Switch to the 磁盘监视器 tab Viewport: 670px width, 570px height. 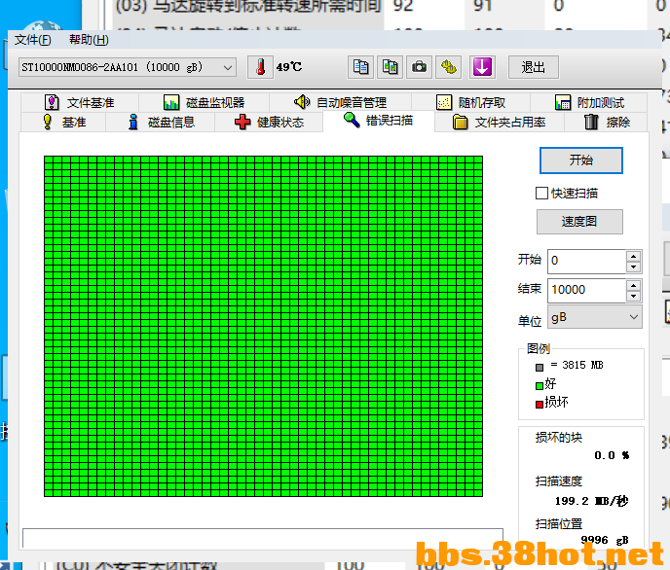[x=204, y=102]
